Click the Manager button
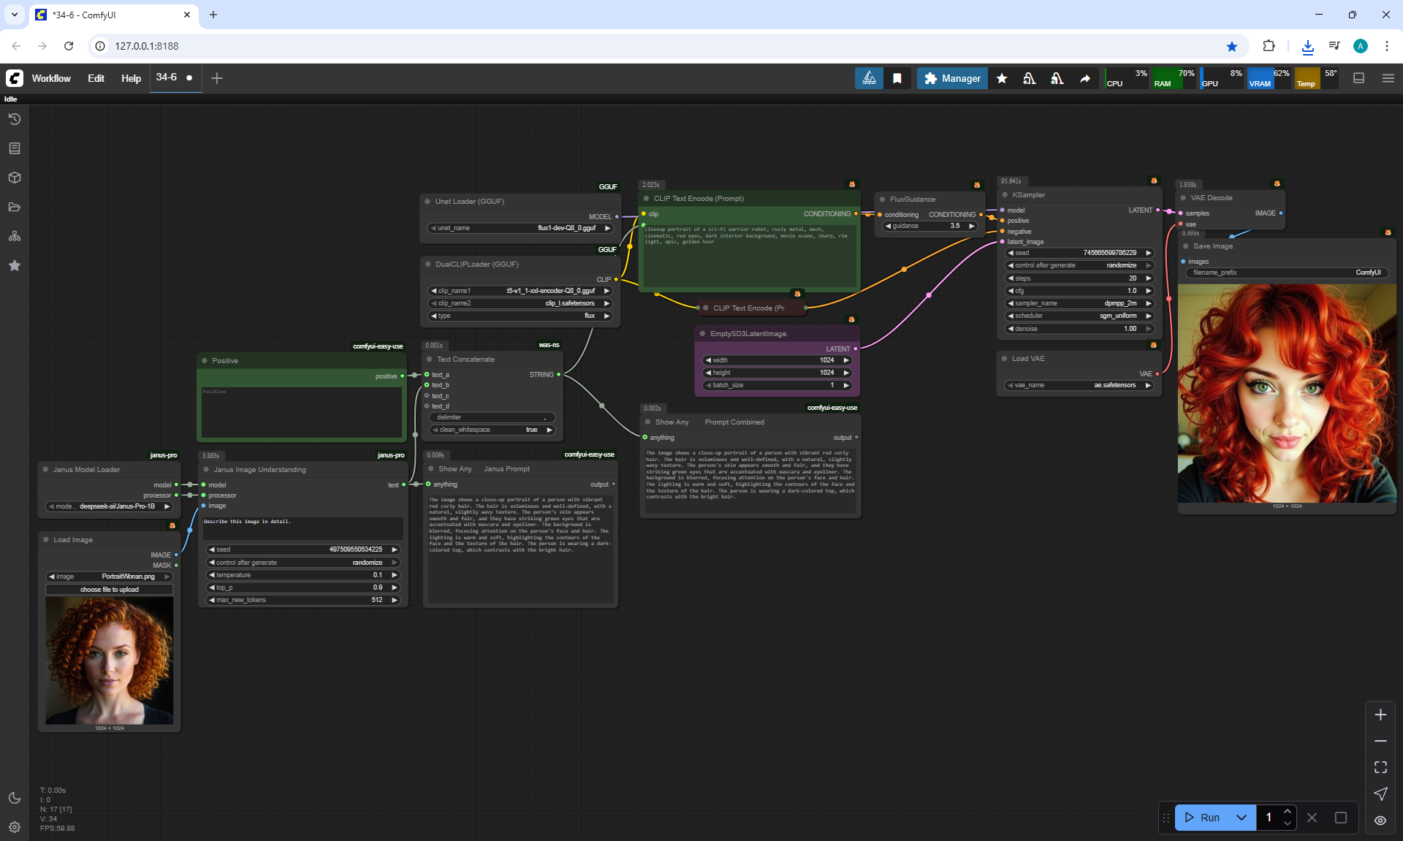This screenshot has height=841, width=1403. [952, 78]
